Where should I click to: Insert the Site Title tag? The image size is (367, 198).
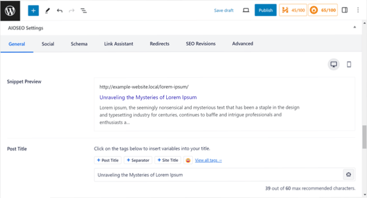tap(168, 160)
